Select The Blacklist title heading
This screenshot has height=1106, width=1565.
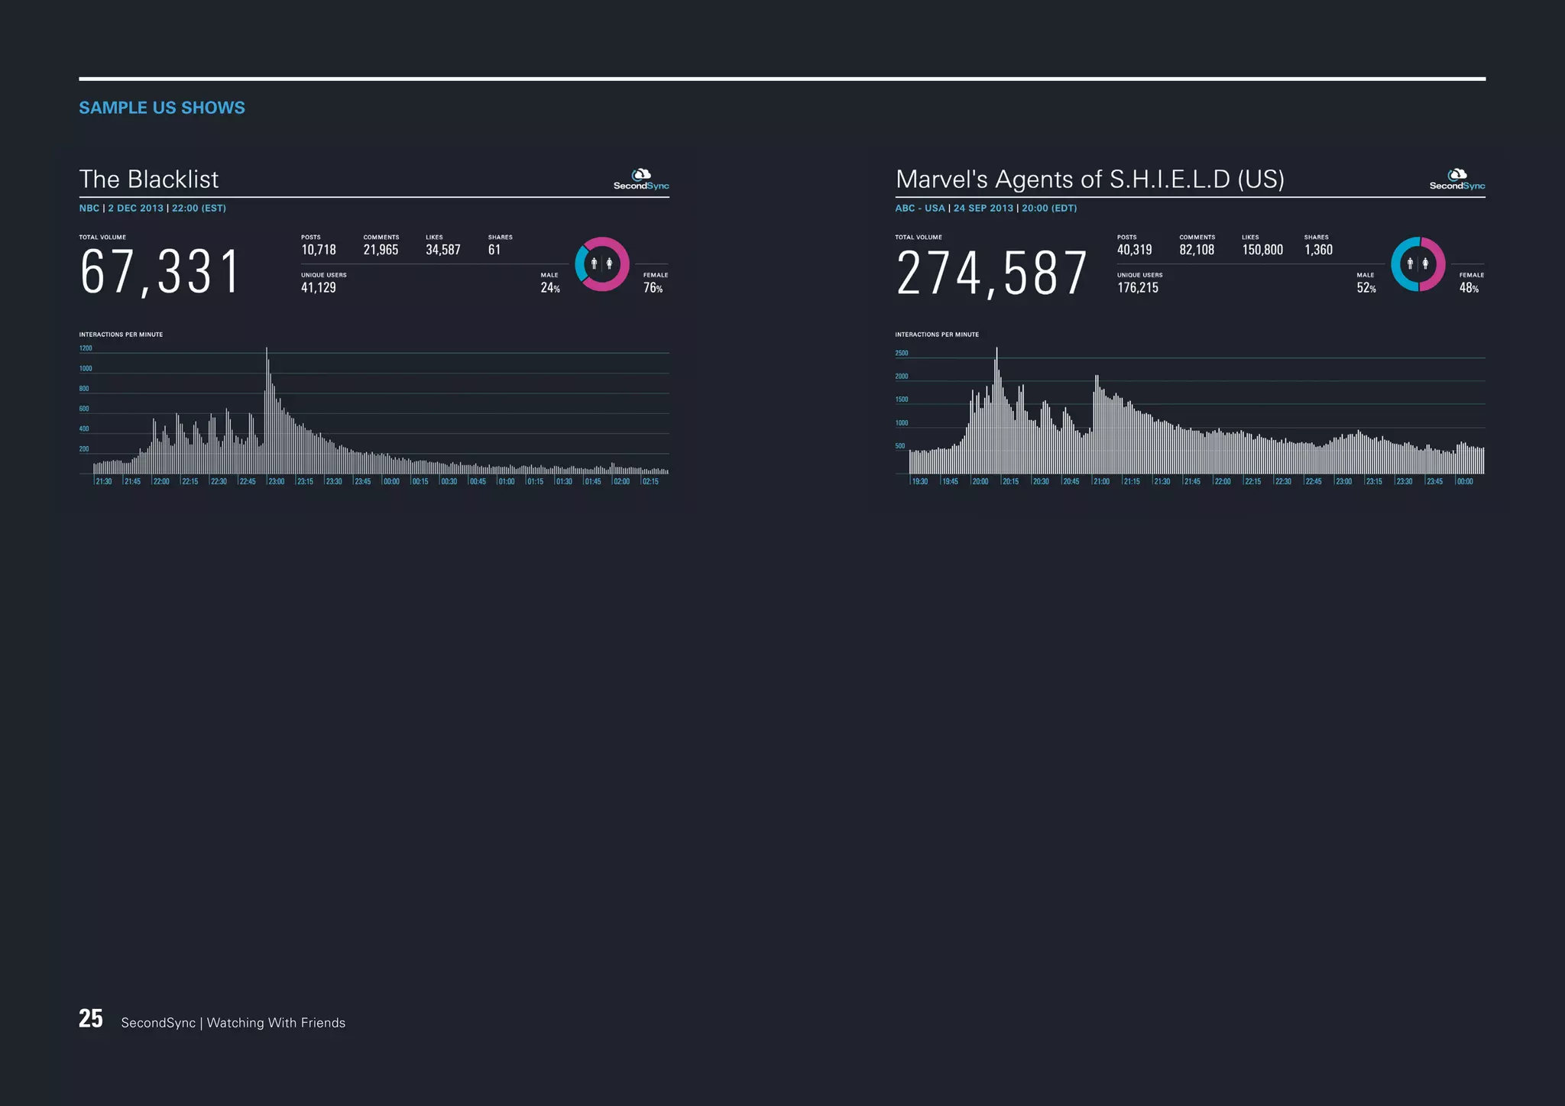[149, 179]
